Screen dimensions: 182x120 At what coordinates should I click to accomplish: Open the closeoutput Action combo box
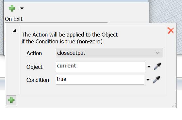point(109,53)
